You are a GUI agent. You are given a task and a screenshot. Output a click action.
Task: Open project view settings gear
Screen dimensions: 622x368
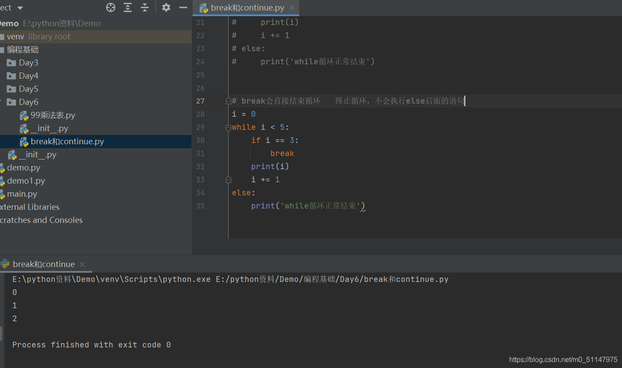tap(166, 7)
